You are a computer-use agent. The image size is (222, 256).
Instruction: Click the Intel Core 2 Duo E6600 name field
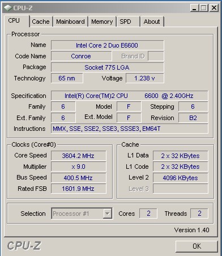click(x=107, y=45)
